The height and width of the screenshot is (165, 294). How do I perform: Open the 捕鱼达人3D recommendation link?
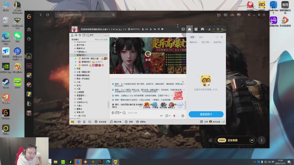pos(142,96)
